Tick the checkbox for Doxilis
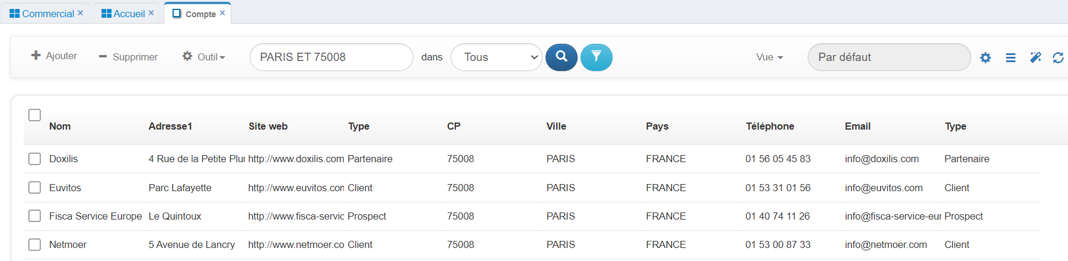 (35, 159)
